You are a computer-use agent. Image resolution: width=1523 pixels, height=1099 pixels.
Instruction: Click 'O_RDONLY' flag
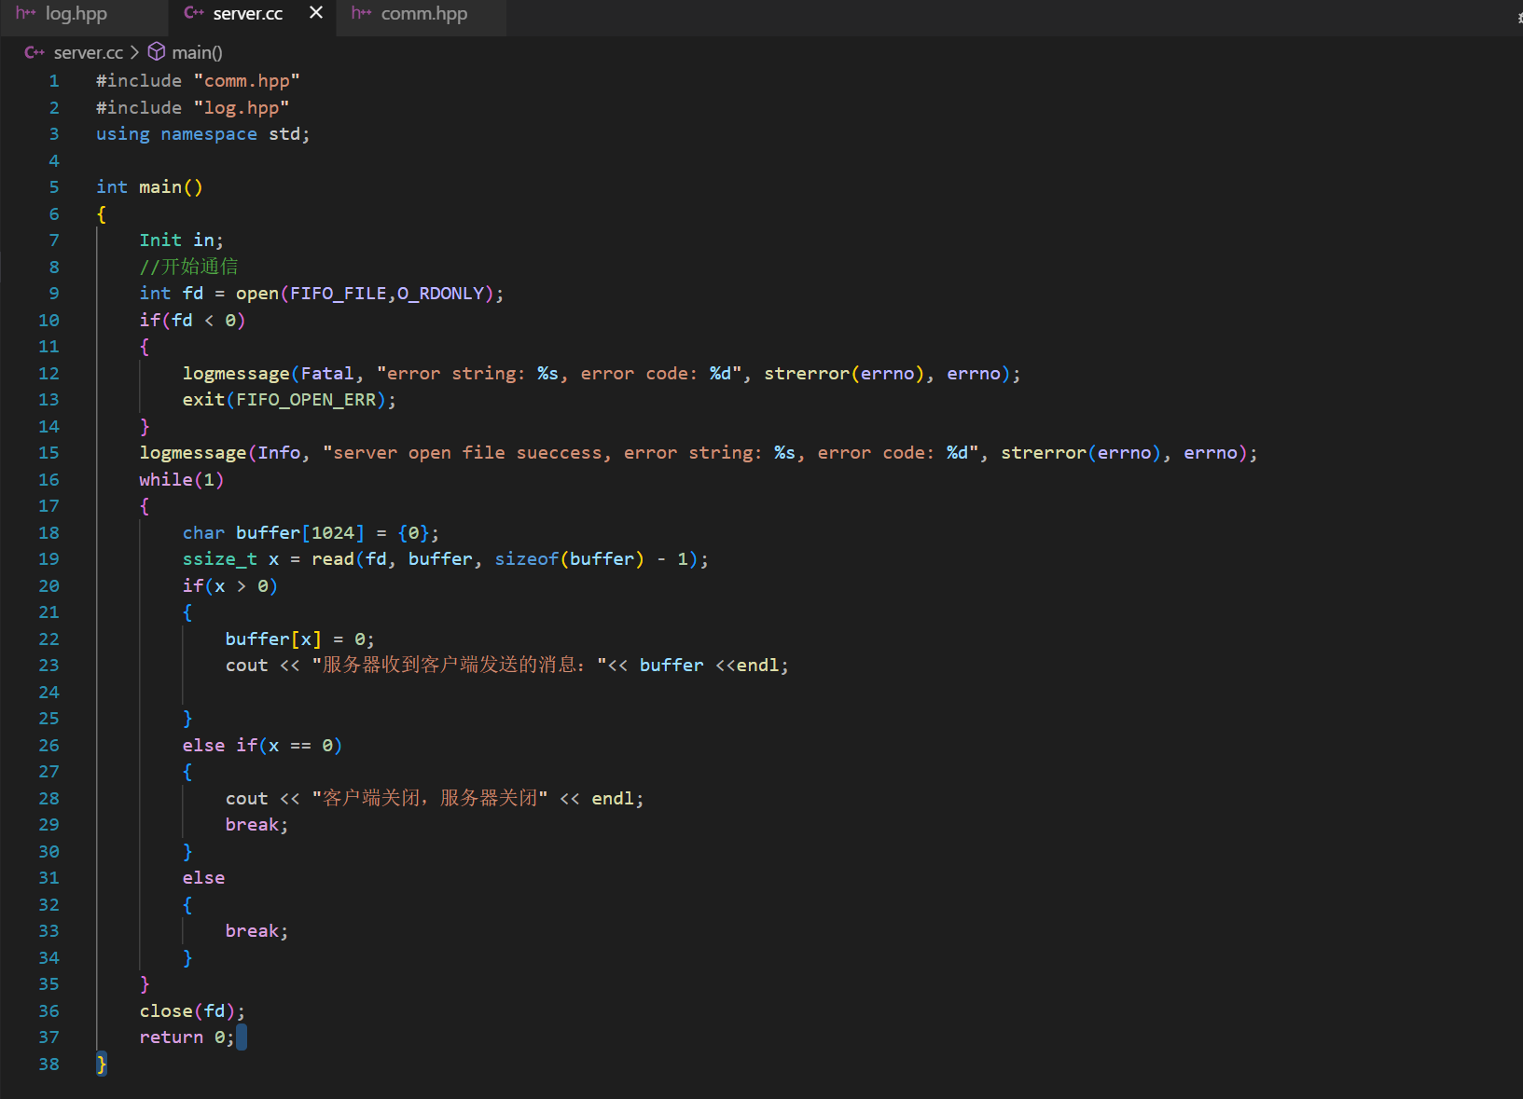tap(440, 294)
